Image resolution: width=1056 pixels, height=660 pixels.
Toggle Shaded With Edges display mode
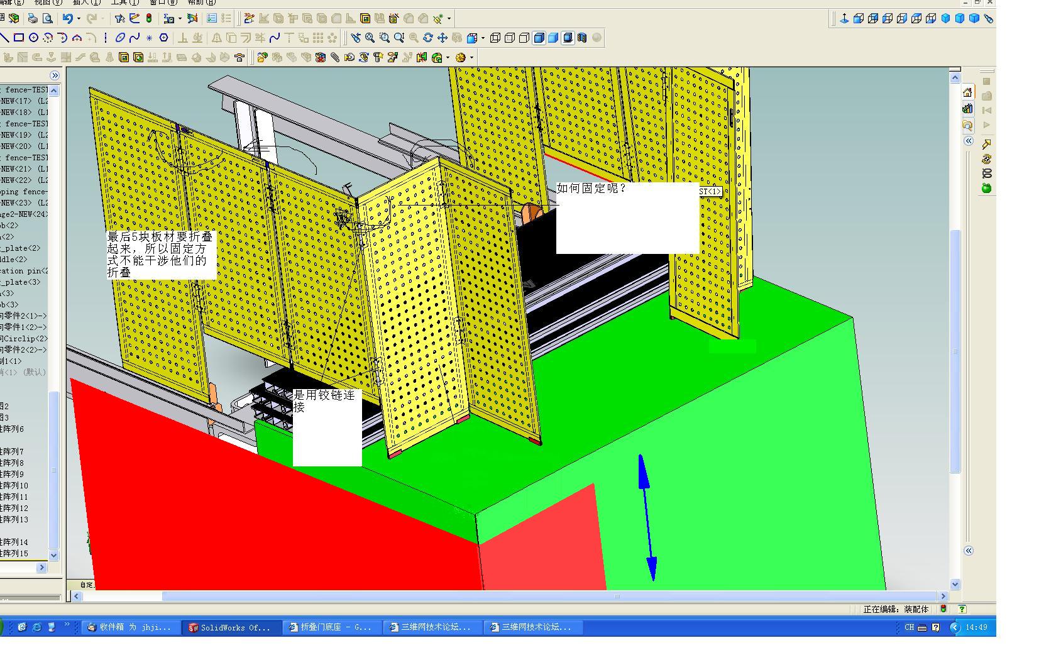click(539, 38)
